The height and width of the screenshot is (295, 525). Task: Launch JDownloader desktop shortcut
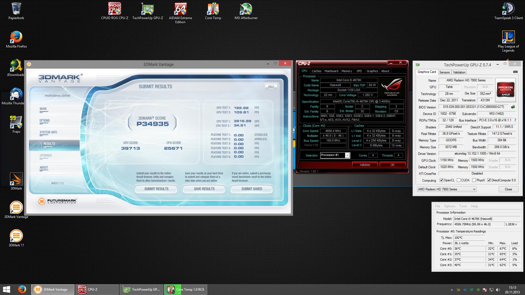[16, 68]
